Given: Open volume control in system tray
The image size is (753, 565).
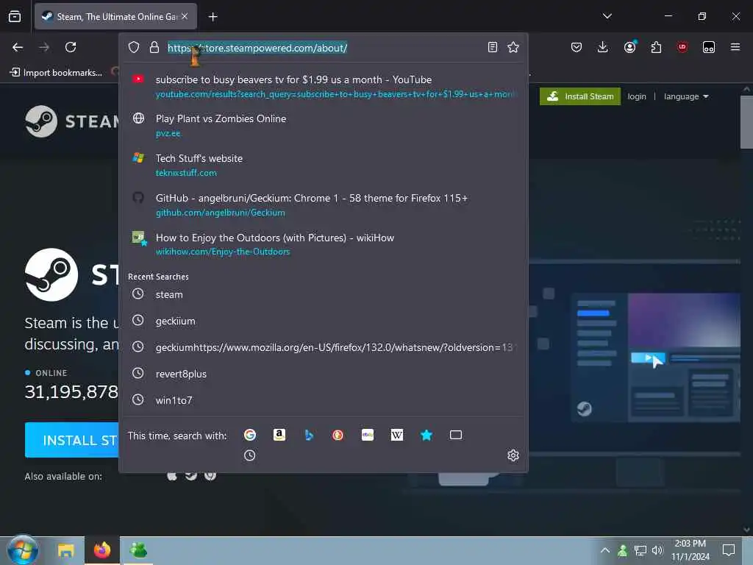Looking at the screenshot, I should pyautogui.click(x=657, y=550).
